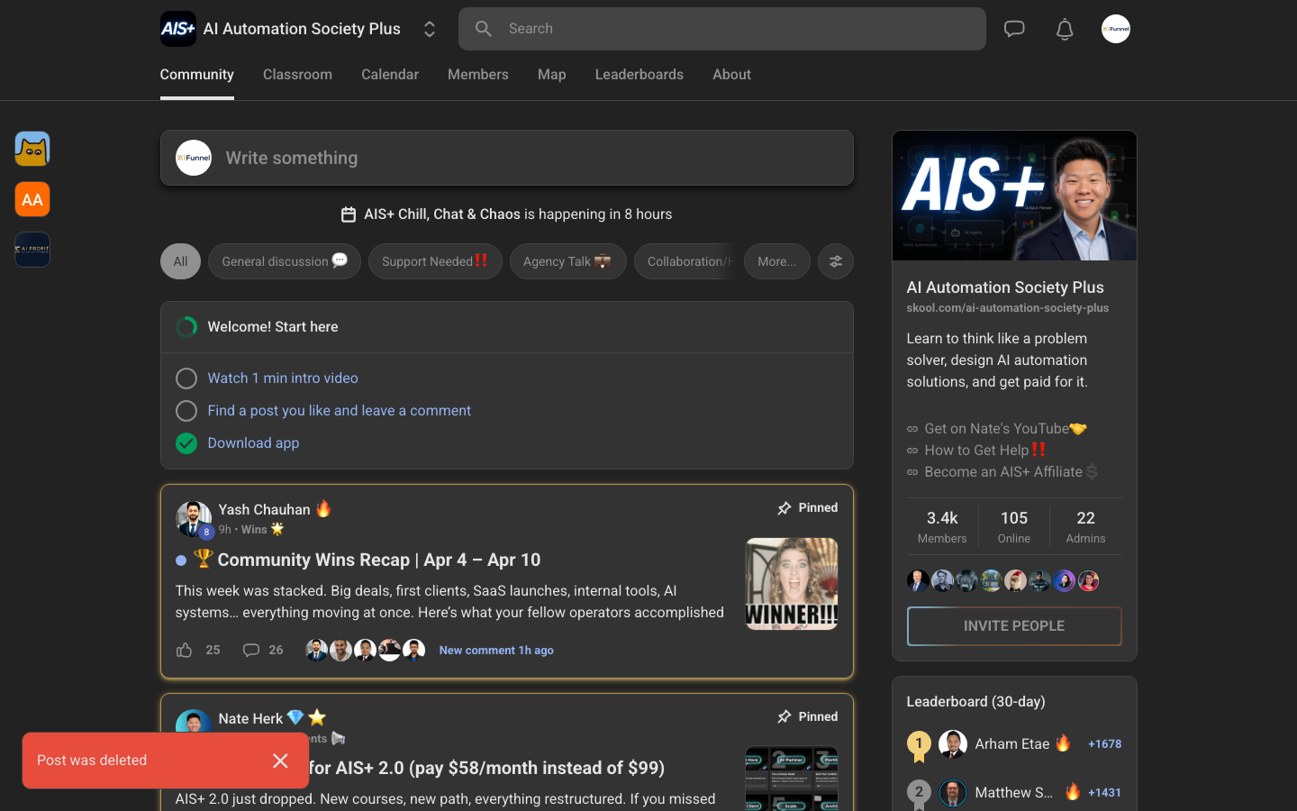The height and width of the screenshot is (811, 1297).
Task: Focus the Search input field
Action: point(722,29)
